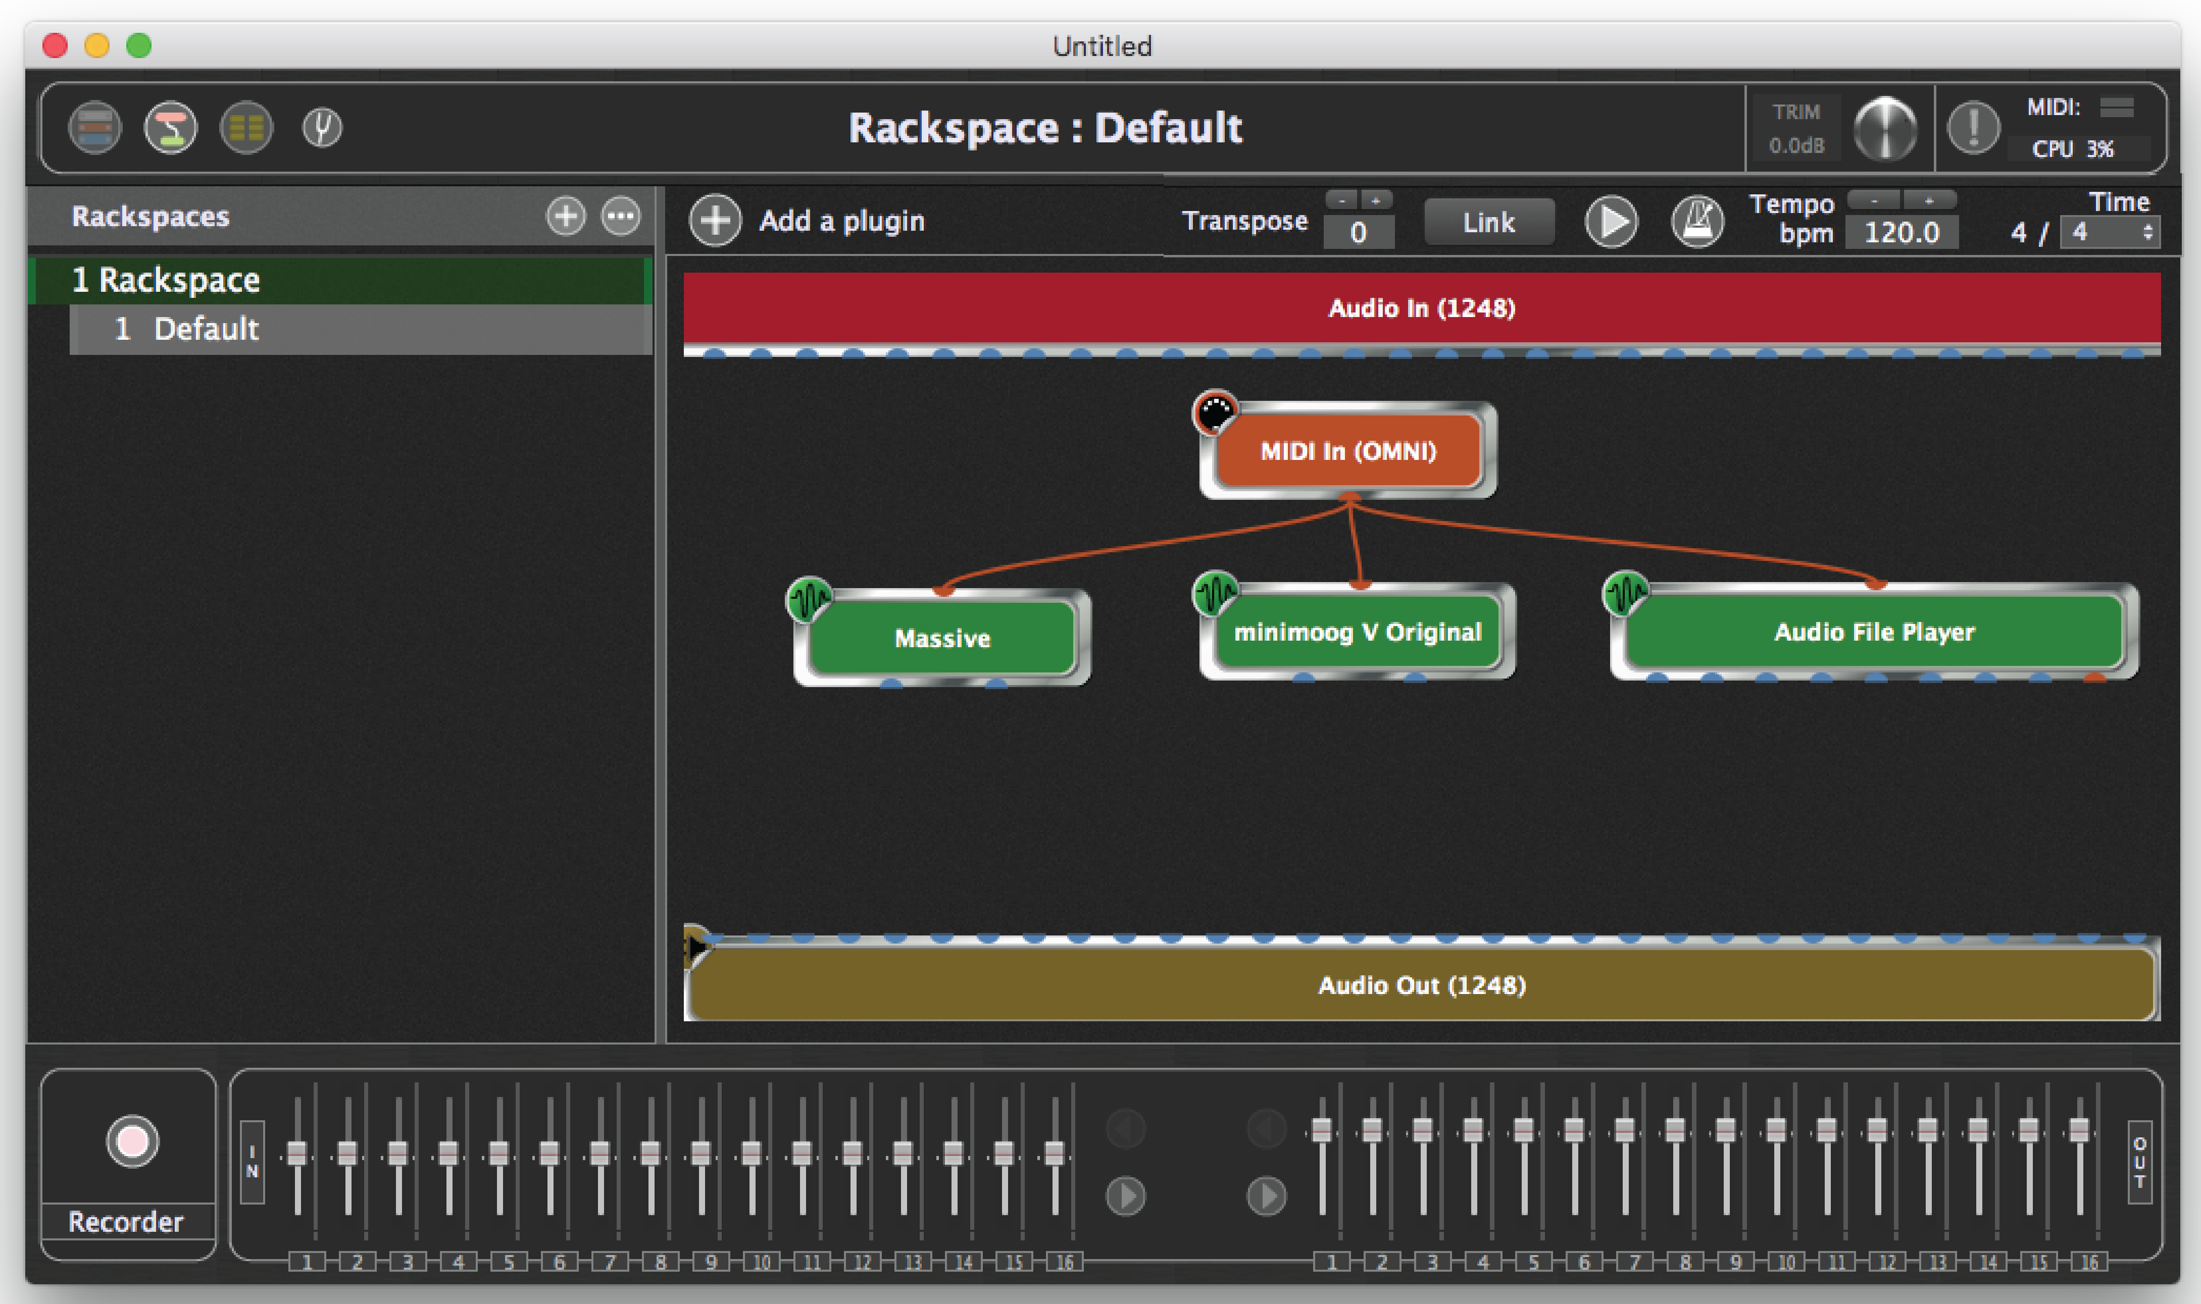Click the minimoog V waveform icon
Viewport: 2201px width, 1304px height.
coord(1216,593)
